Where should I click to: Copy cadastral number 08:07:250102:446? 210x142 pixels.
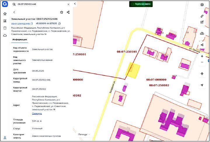click(32, 24)
